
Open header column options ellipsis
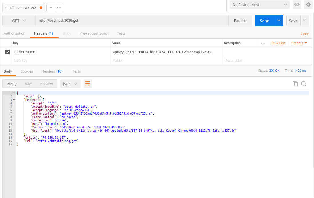263,43
